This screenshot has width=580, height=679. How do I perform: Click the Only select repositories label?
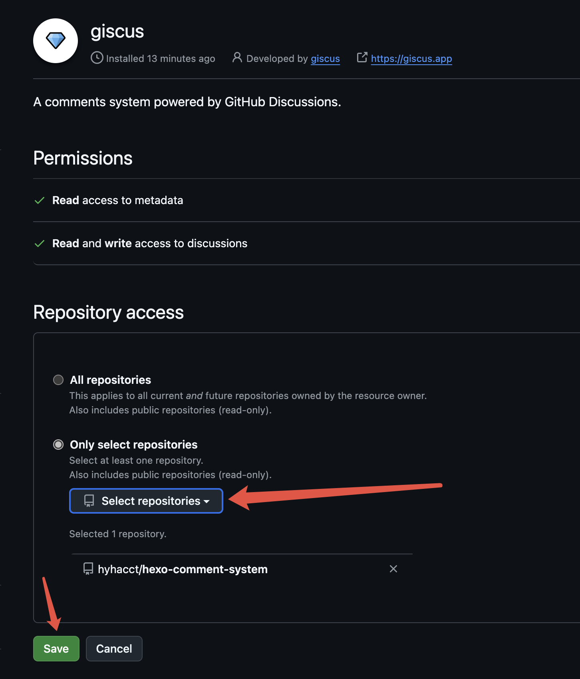click(x=133, y=445)
